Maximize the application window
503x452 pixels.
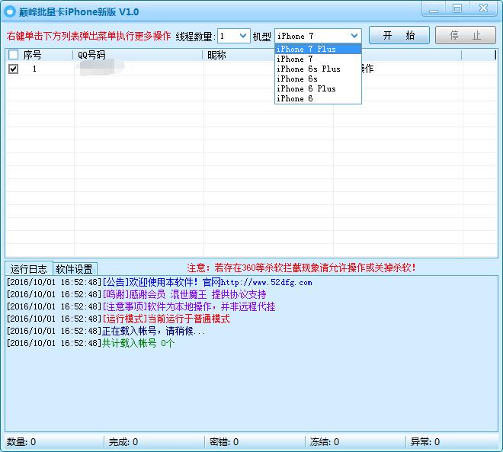tap(457, 9)
